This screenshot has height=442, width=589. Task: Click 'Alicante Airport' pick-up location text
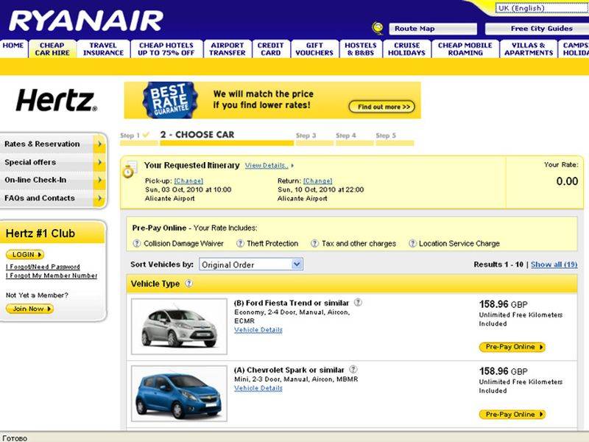(x=170, y=198)
